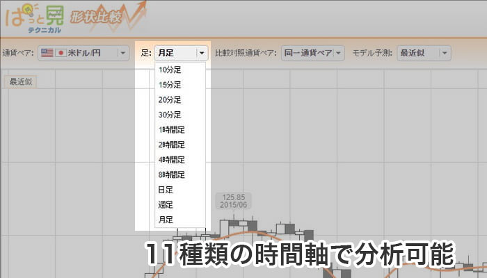The image size is (487, 278).
Task: Choose 日足 daily timeframe
Action: (179, 190)
